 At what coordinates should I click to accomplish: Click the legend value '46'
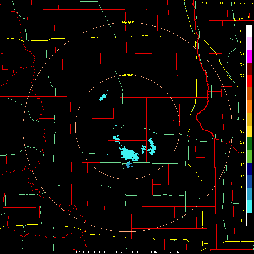click(x=242, y=87)
